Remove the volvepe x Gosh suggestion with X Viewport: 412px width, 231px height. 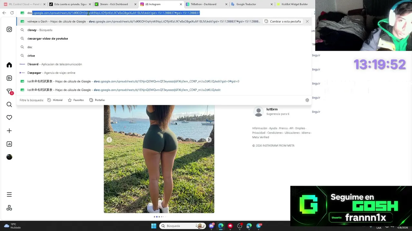coord(307,21)
